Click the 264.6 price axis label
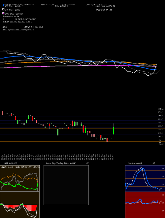This screenshot has width=165, height=218. click(x=160, y=115)
